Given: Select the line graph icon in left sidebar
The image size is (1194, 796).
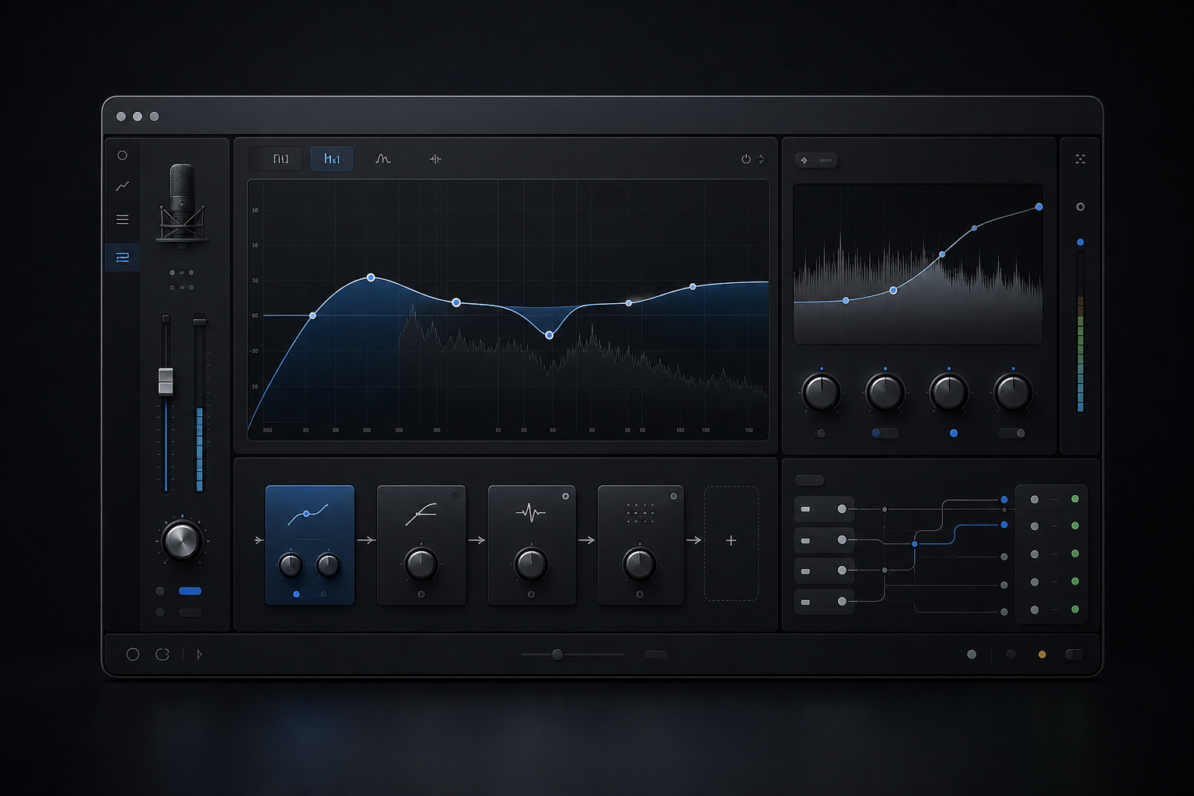Looking at the screenshot, I should [122, 187].
